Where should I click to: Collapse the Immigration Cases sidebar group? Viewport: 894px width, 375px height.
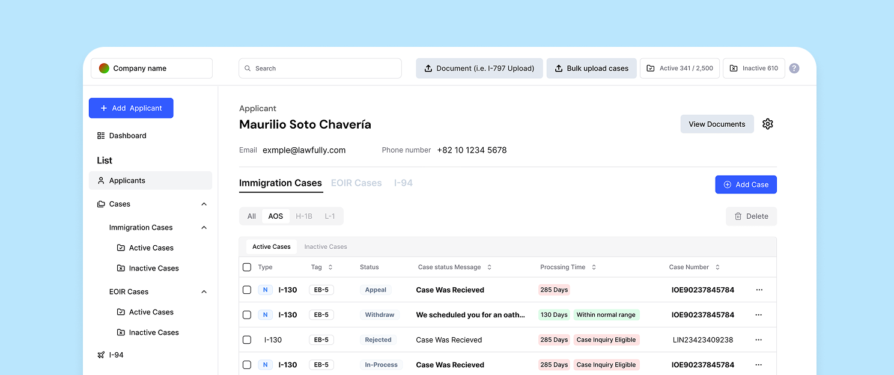point(204,228)
